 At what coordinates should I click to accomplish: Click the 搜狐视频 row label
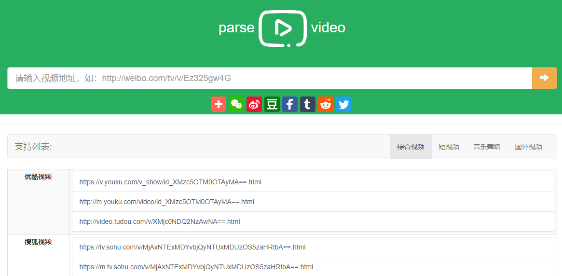38,242
